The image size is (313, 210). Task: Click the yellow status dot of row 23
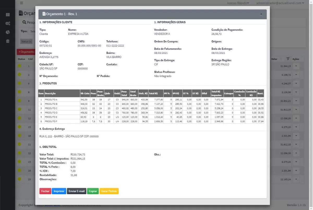(x=19, y=179)
